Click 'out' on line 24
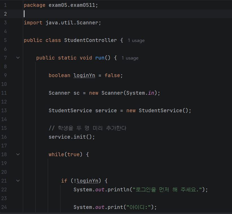 click(100, 207)
